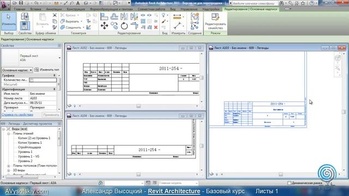Expand 3D виды tree node
Screen dimensions: 349x196
[9, 170]
